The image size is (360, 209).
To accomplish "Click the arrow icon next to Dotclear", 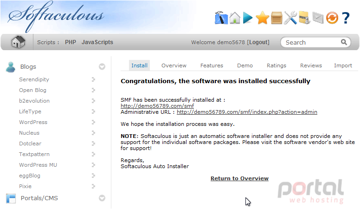I will [93, 144].
